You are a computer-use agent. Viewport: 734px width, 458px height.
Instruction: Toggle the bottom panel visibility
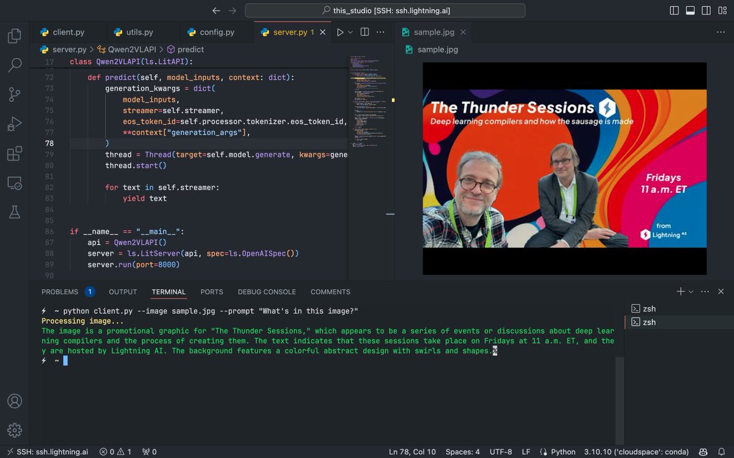point(690,10)
